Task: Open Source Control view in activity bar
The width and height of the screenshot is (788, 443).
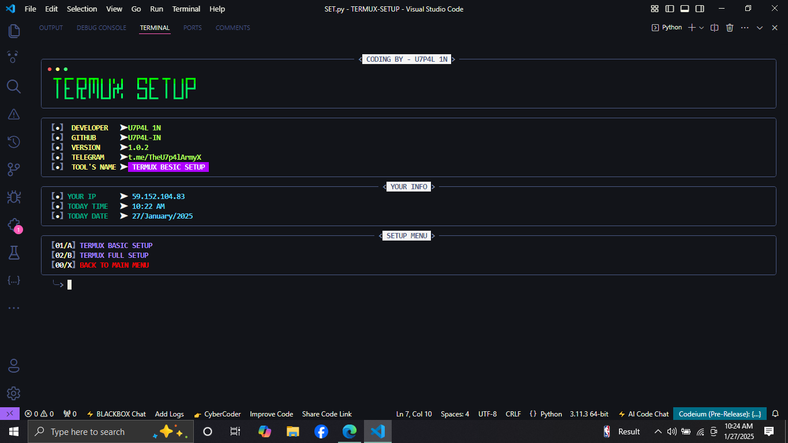Action: click(x=14, y=170)
